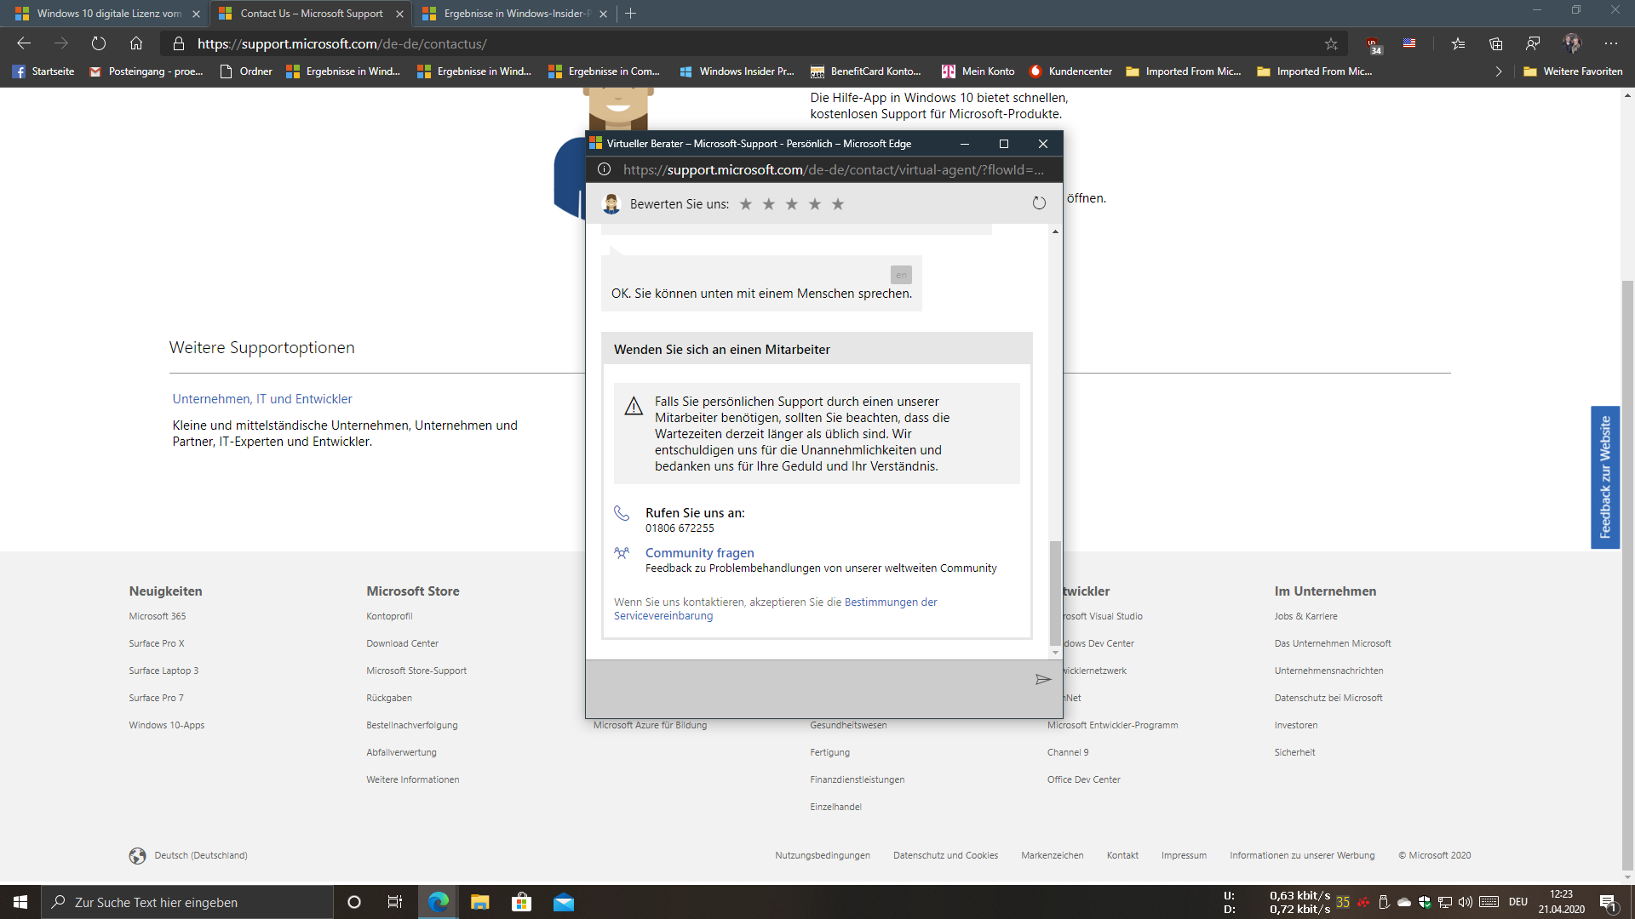Open the Collections icon in Edge toolbar
Screen dimensions: 1635x919
tap(1495, 43)
